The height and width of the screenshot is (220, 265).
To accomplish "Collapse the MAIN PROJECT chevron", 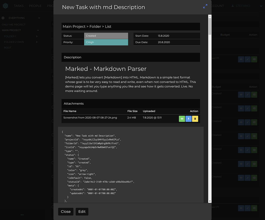I will (38, 30).
